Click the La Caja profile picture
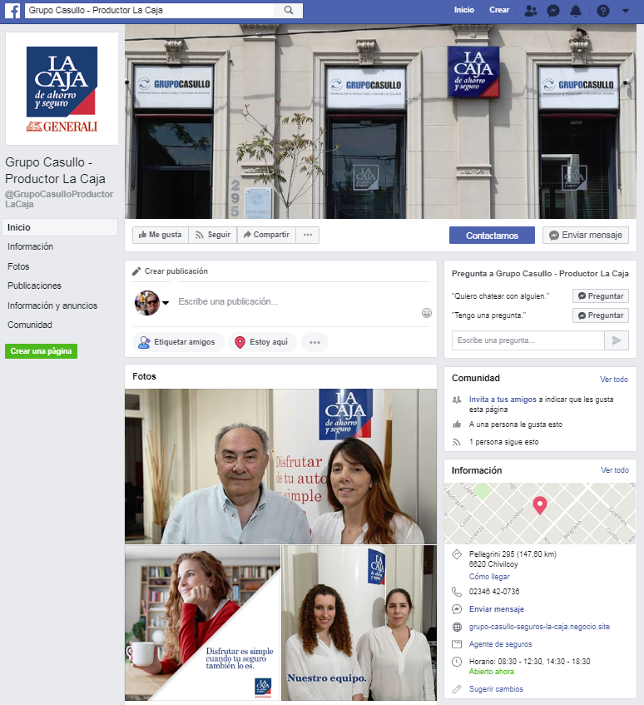Viewport: 644px width, 705px height. tap(62, 88)
